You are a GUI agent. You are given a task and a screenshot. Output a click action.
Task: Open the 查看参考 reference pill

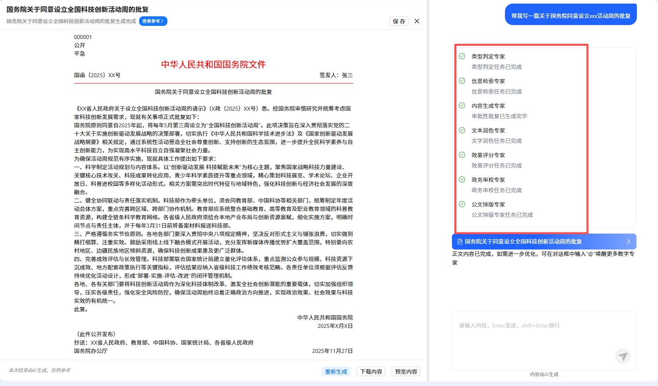click(153, 21)
